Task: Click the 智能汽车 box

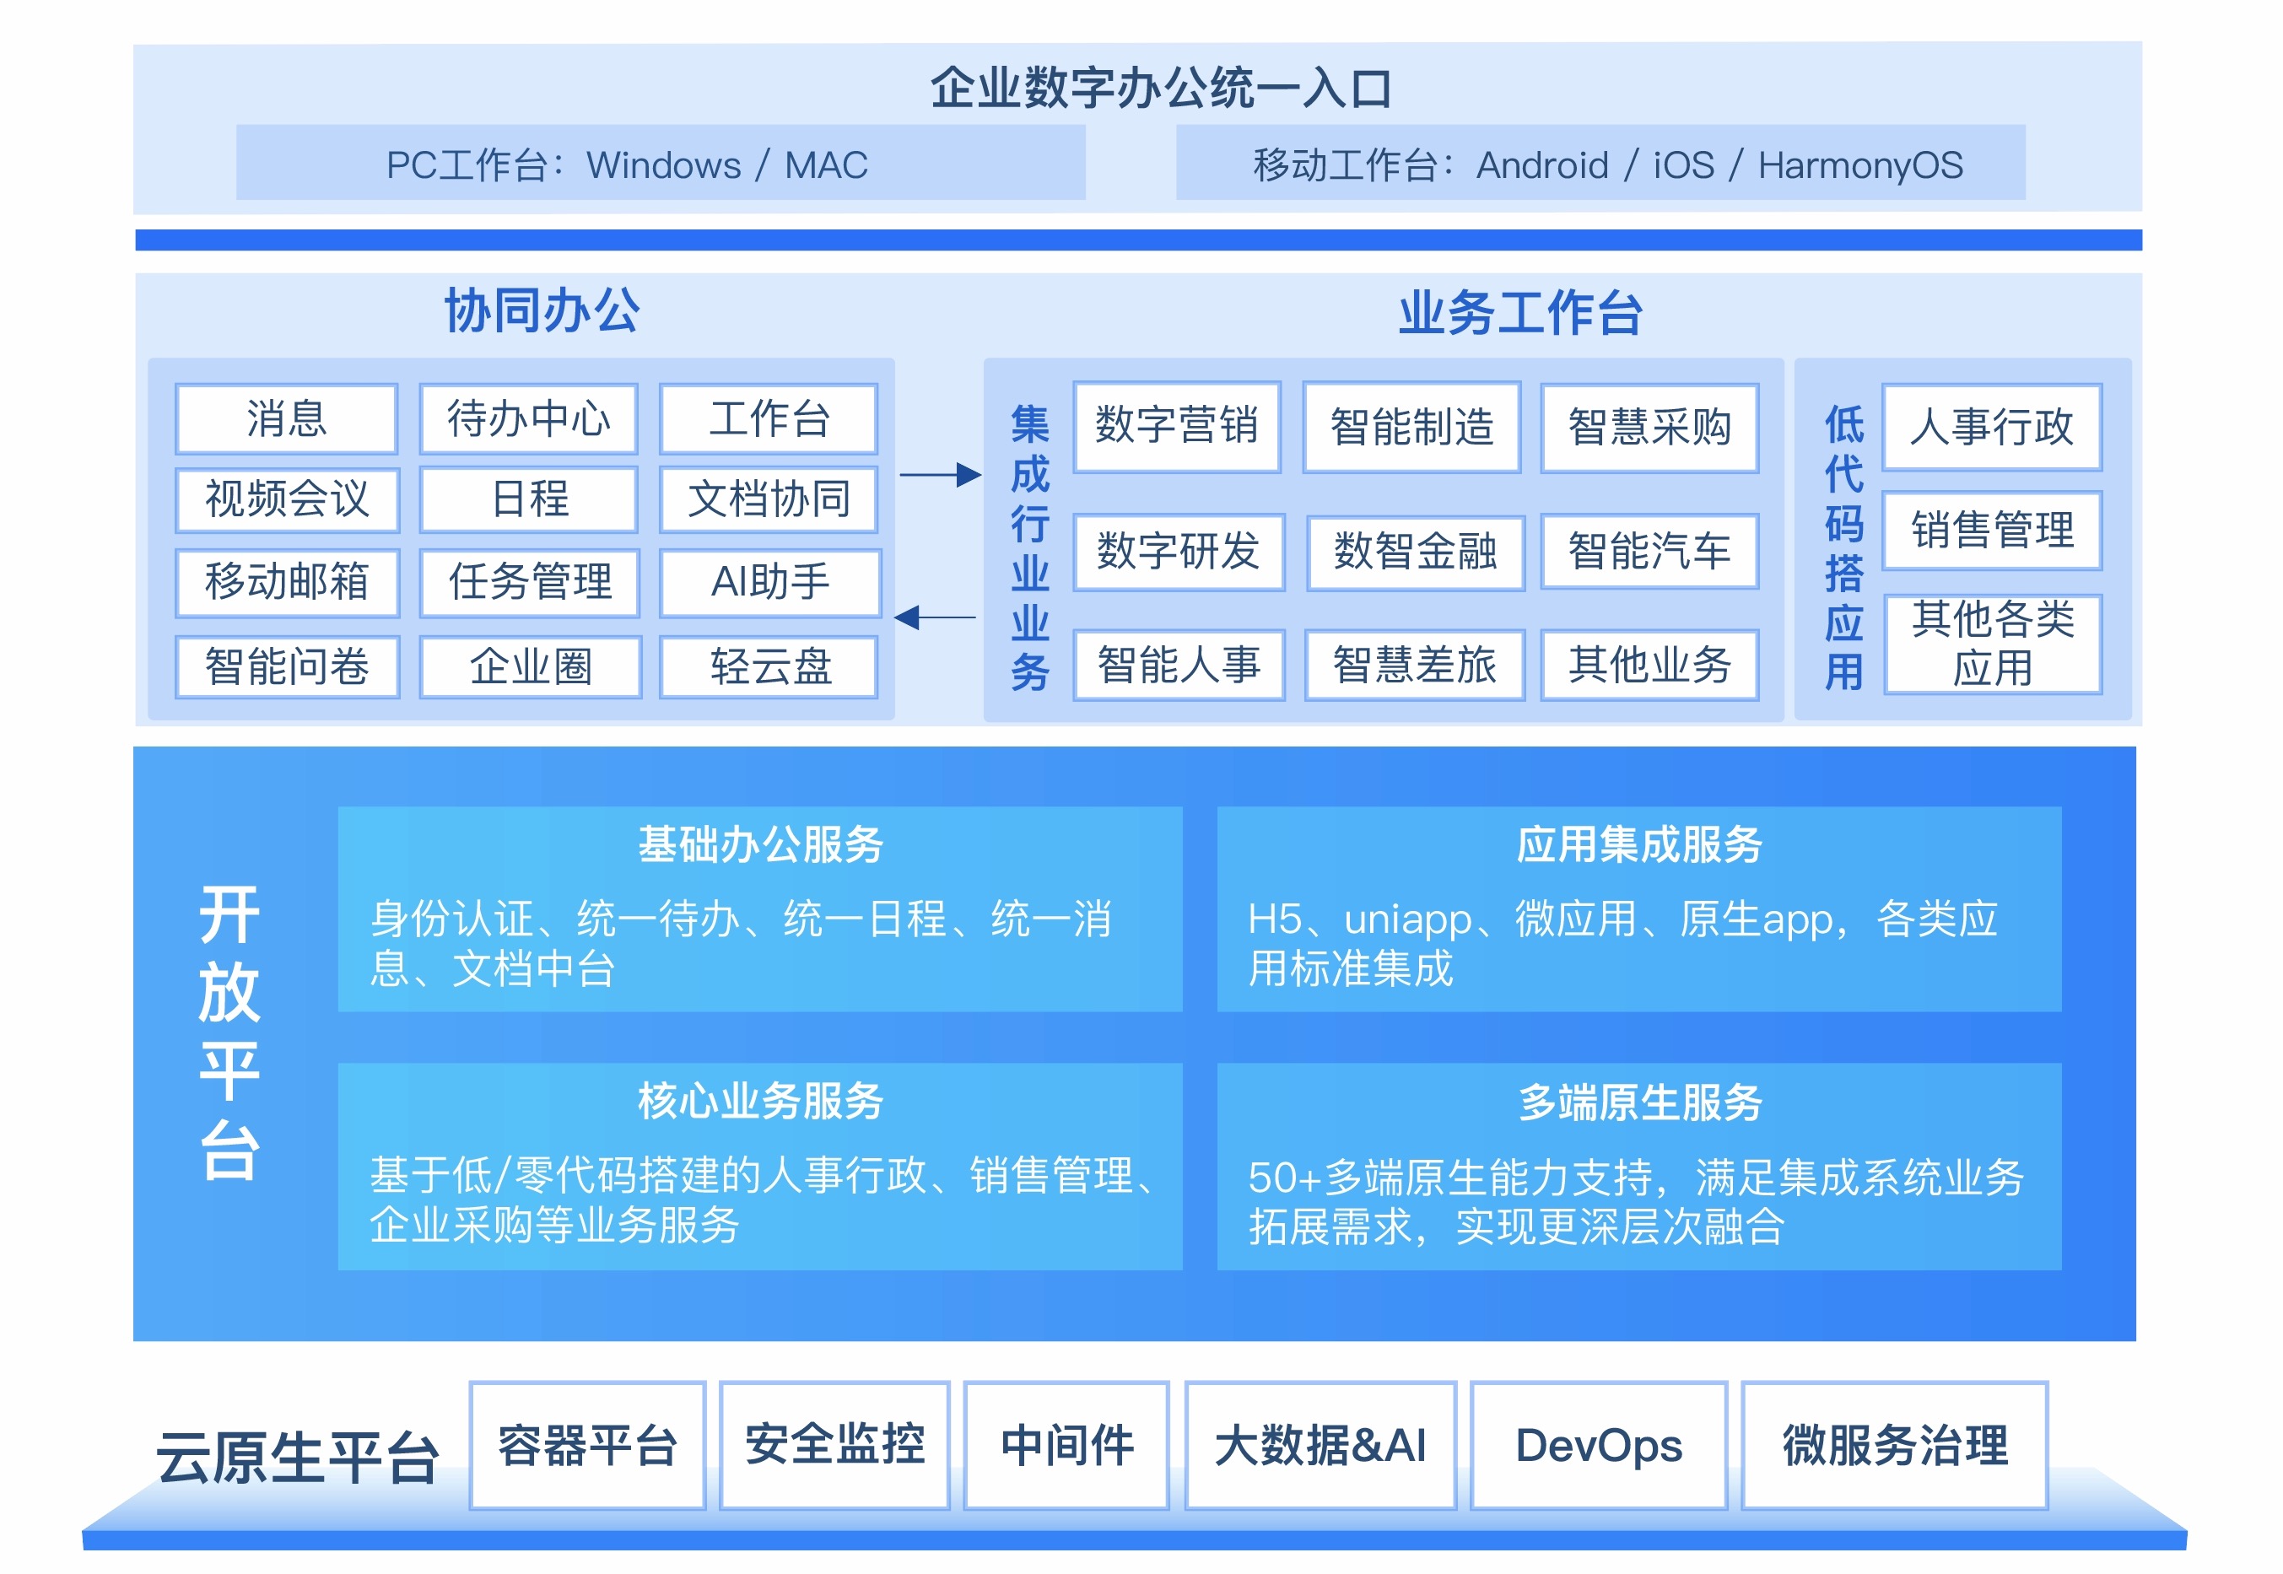Action: (1650, 550)
